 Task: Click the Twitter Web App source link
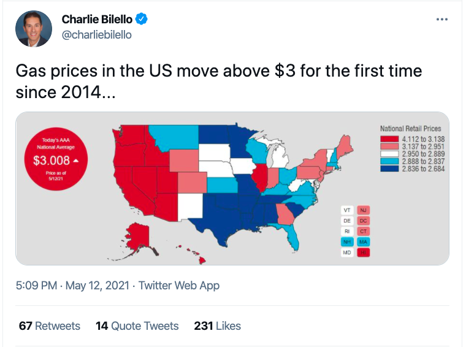click(x=179, y=285)
